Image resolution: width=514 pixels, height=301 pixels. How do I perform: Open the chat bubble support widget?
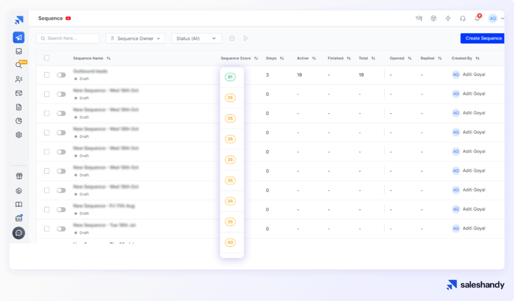pyautogui.click(x=19, y=233)
